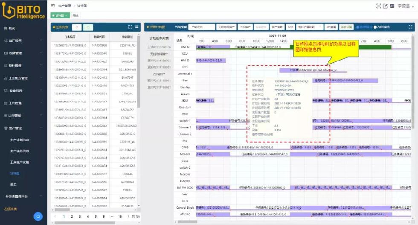Click the blue floating search button bottom-left
The image size is (418, 225).
38,216
